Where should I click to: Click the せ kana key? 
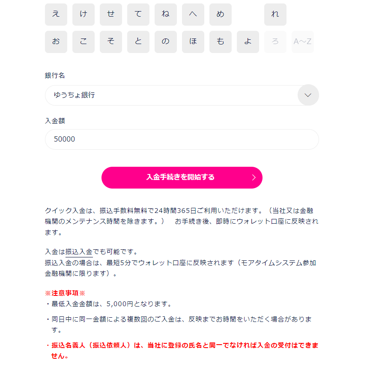pos(111,15)
